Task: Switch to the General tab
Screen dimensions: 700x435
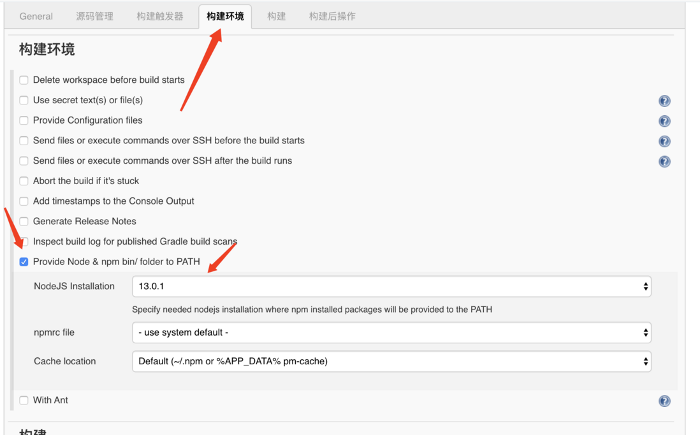Action: tap(36, 17)
